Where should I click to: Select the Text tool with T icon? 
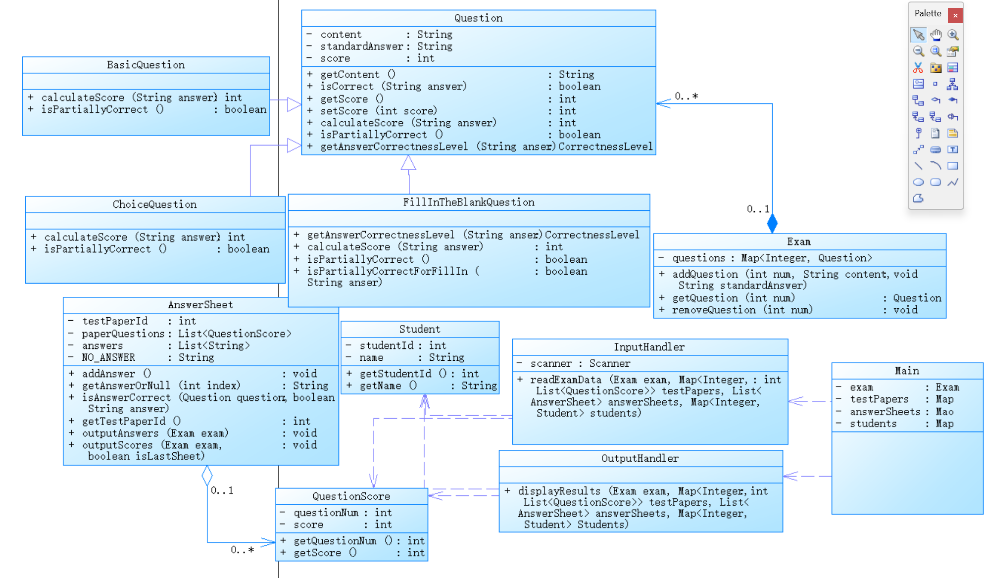click(953, 149)
